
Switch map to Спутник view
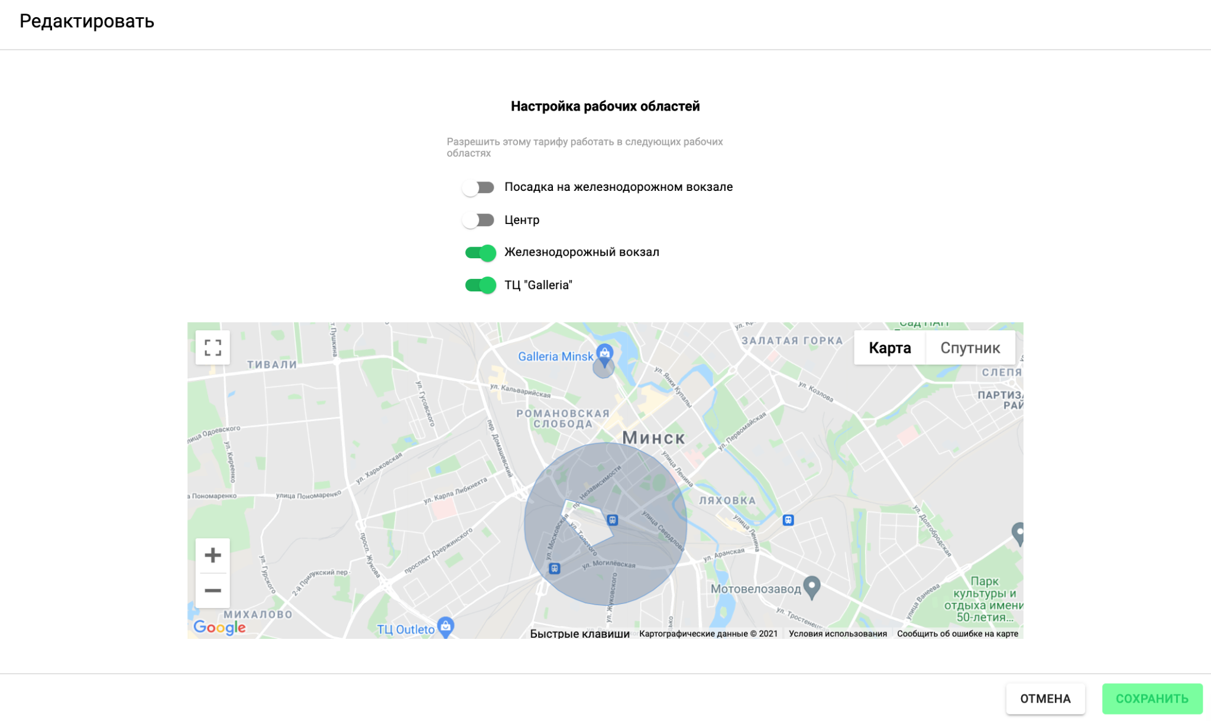pyautogui.click(x=970, y=348)
